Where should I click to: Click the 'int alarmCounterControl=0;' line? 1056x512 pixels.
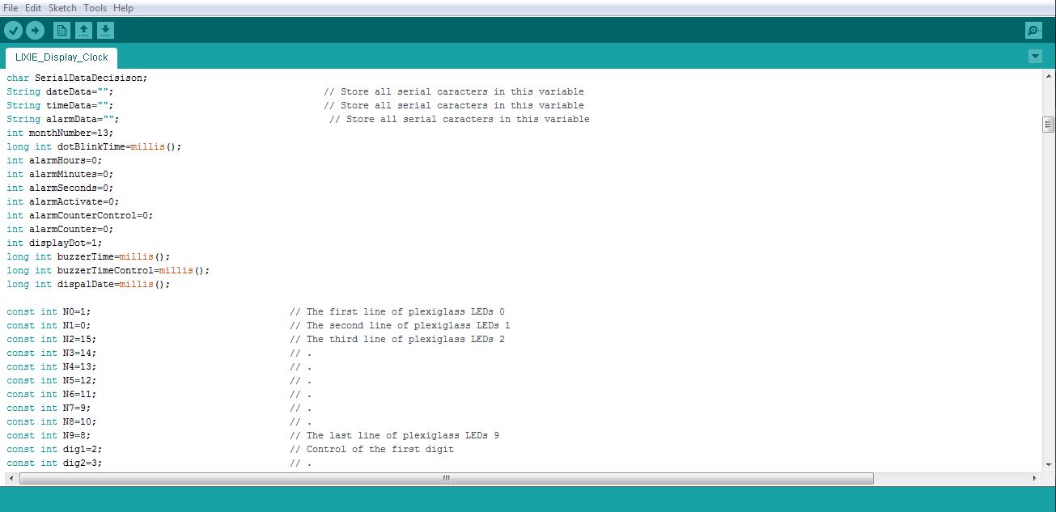point(79,216)
